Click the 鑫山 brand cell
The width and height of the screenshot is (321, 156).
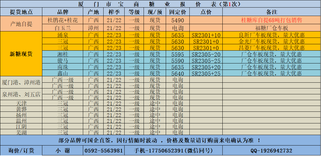(x=63, y=74)
